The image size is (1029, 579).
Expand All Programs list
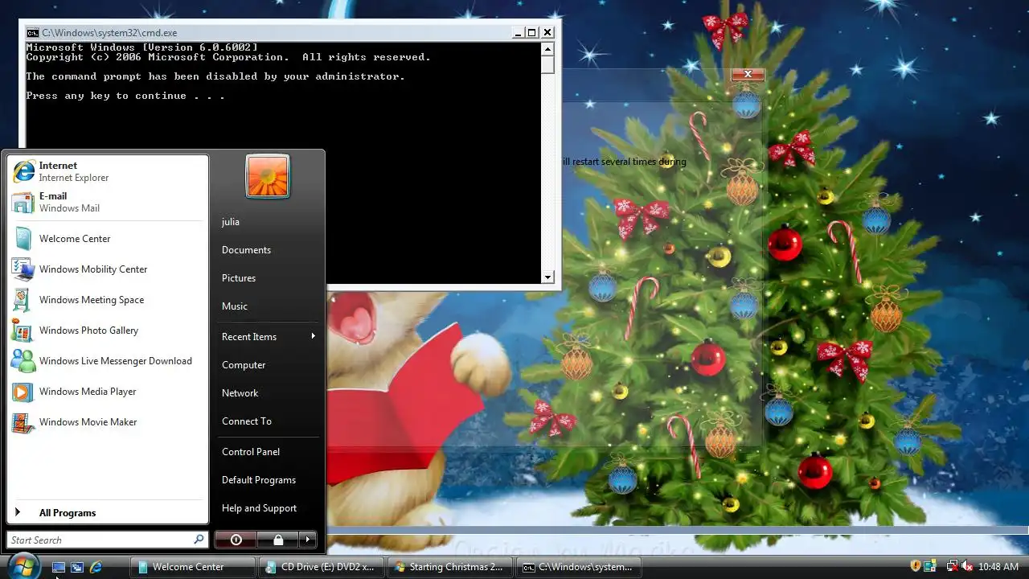108,513
